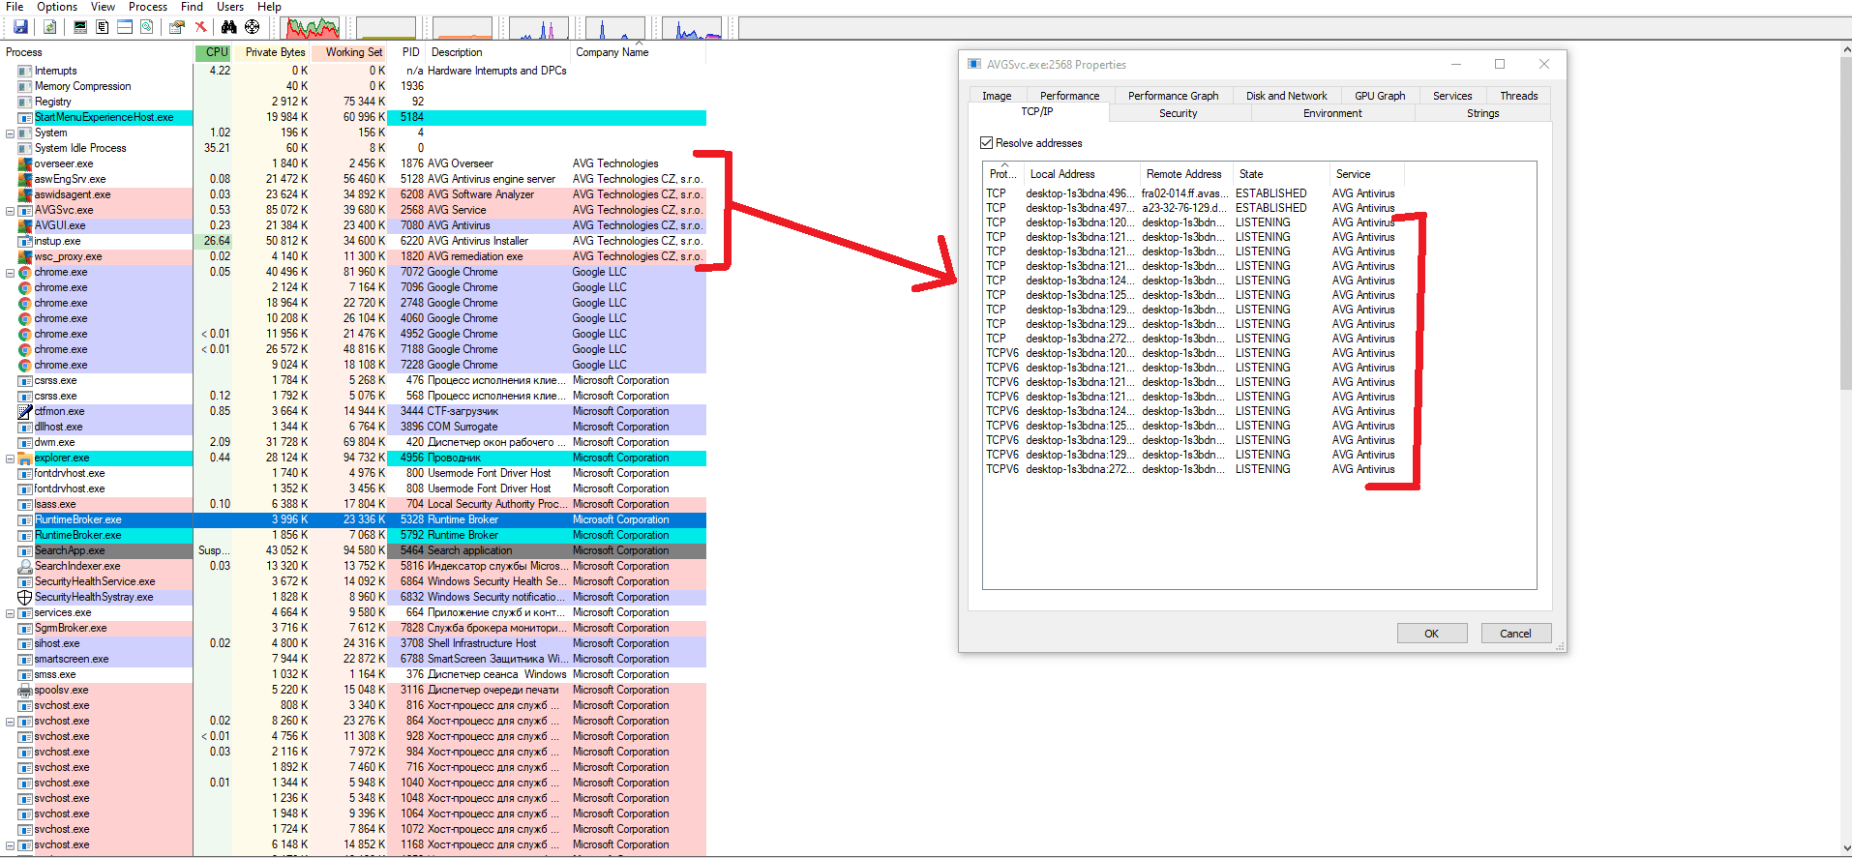The image size is (1852, 858).
Task: Collapse the AVGSvc.exe process tree
Action: point(10,210)
